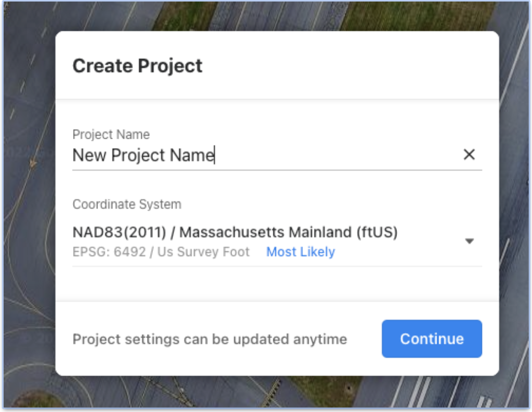
Task: Click the grass patch at top of aerial imagery
Action: [417, 15]
